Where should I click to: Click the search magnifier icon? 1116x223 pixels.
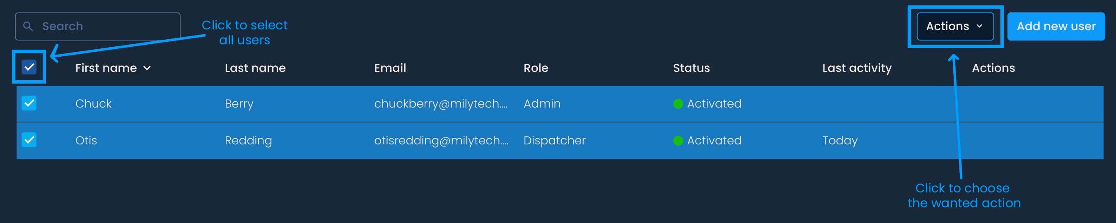click(28, 26)
